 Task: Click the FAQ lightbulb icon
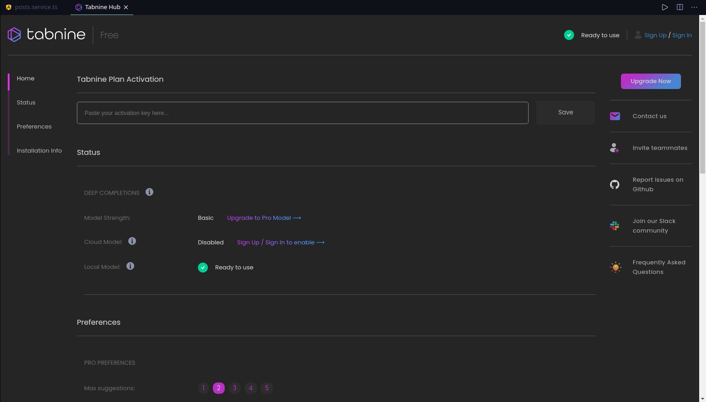[x=615, y=267]
